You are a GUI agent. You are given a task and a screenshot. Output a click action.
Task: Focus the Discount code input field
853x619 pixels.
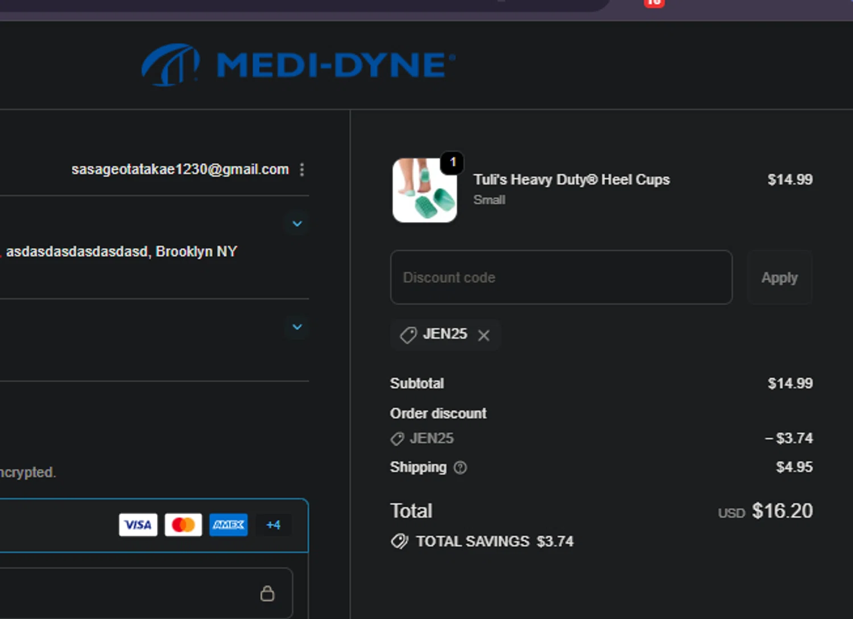click(x=561, y=277)
